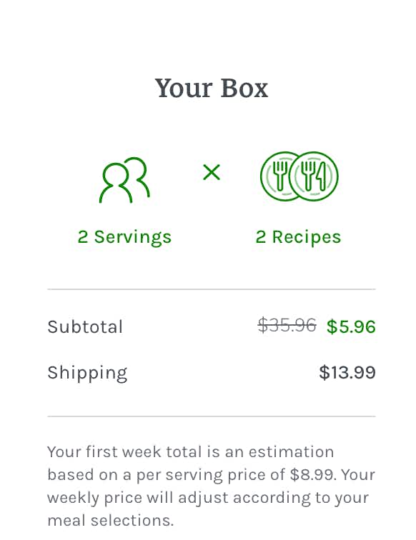Click the crossed-out $35.96 price
416x540 pixels.
(287, 326)
